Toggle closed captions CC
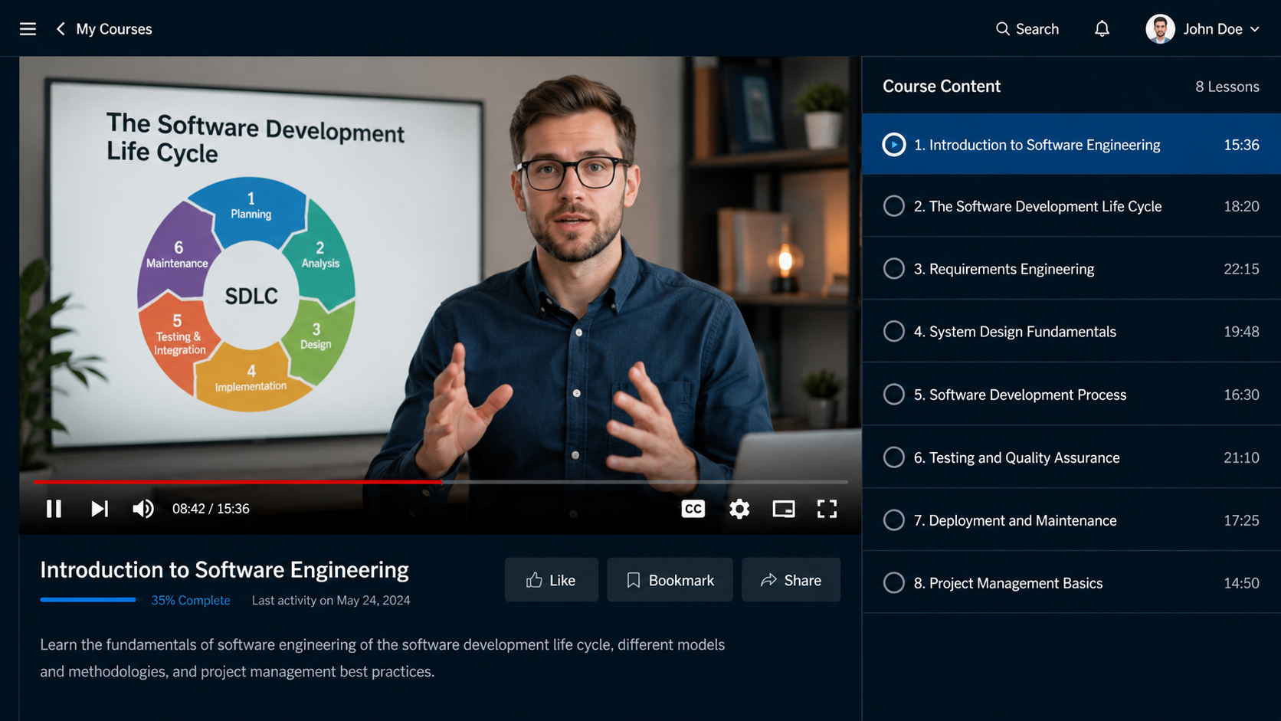1281x721 pixels. (x=693, y=509)
